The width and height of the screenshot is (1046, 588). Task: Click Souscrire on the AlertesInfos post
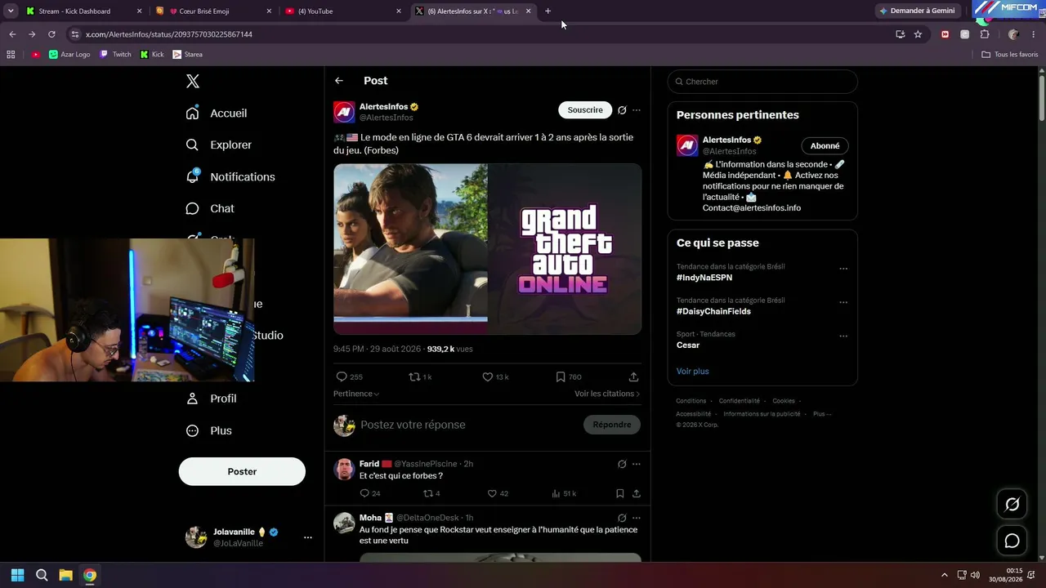(x=585, y=110)
